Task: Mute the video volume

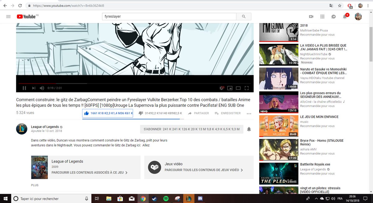Action: [42, 88]
